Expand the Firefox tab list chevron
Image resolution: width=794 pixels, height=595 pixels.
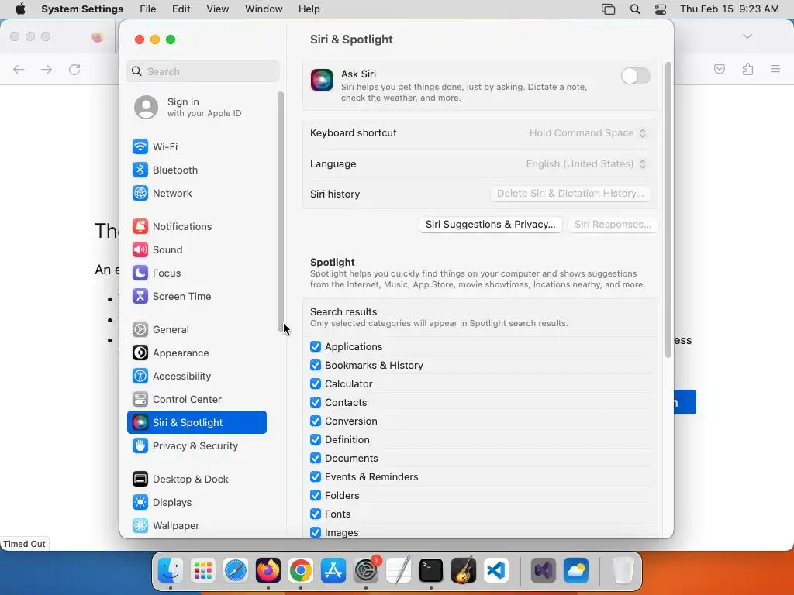pos(747,36)
